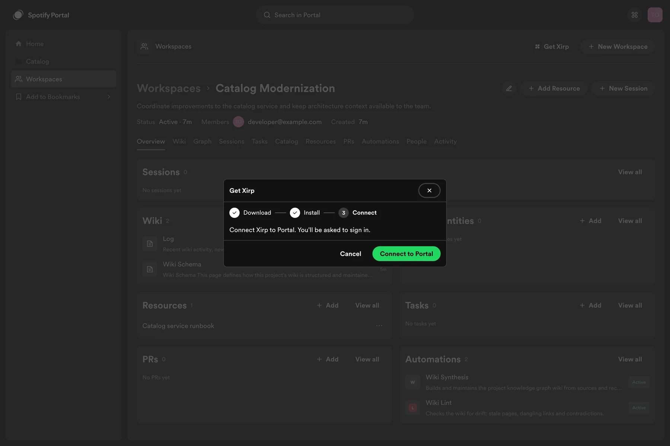Switch to the People tab
Image resolution: width=670 pixels, height=446 pixels.
pos(417,142)
